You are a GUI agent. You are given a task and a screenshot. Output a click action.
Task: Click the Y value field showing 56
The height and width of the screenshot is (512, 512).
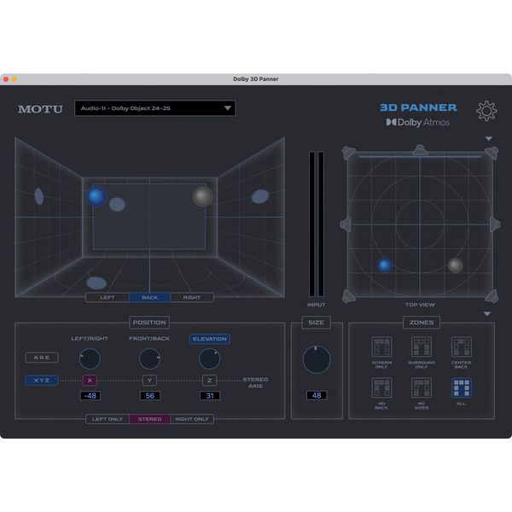150,396
